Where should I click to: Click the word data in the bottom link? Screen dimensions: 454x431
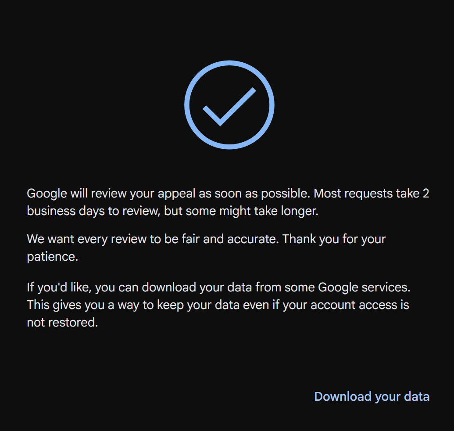[417, 396]
